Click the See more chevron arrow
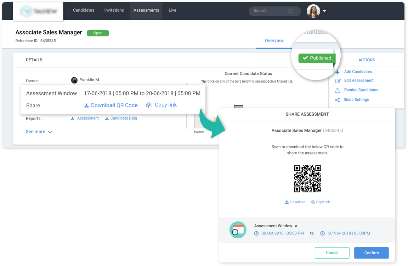Image resolution: width=408 pixels, height=266 pixels. click(50, 132)
